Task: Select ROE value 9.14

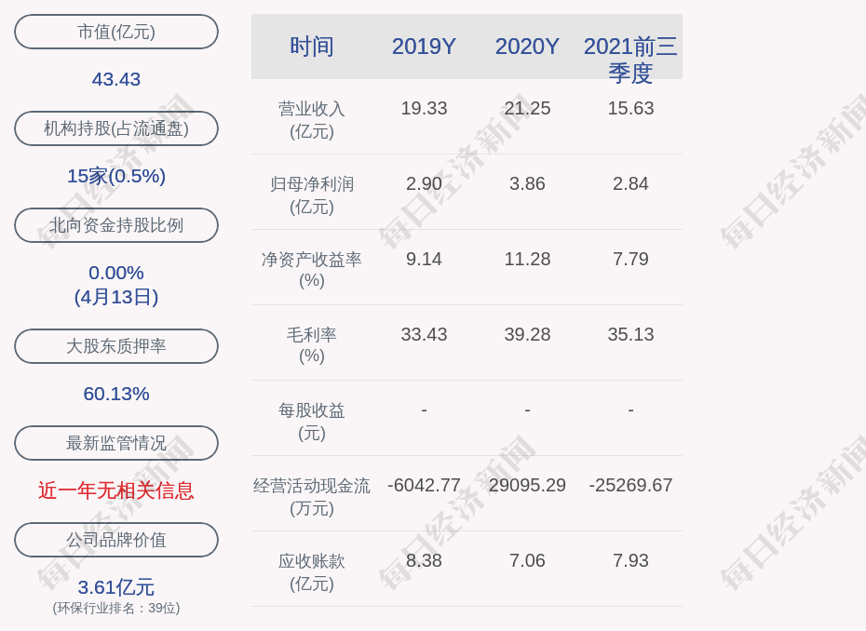Action: pyautogui.click(x=425, y=259)
